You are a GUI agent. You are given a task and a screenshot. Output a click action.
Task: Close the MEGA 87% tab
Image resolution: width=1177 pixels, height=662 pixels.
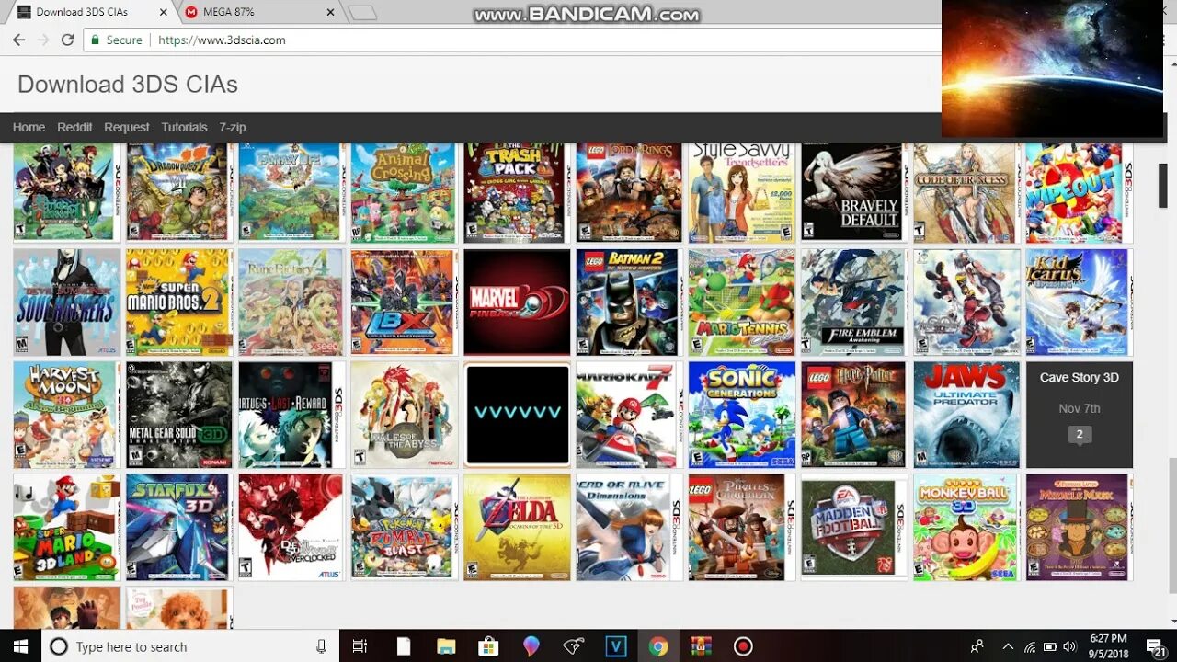coord(330,12)
